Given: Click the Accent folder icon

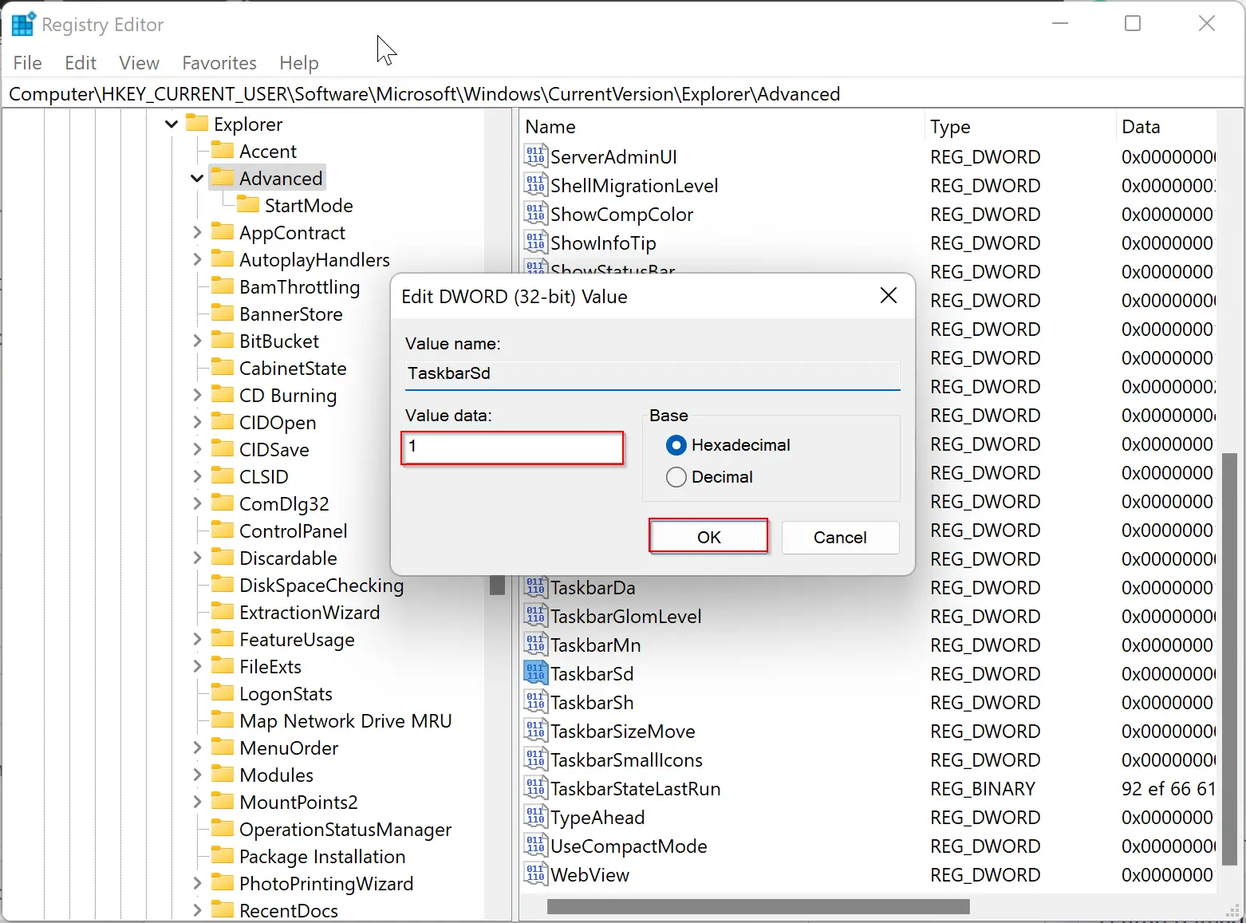Looking at the screenshot, I should (x=223, y=150).
